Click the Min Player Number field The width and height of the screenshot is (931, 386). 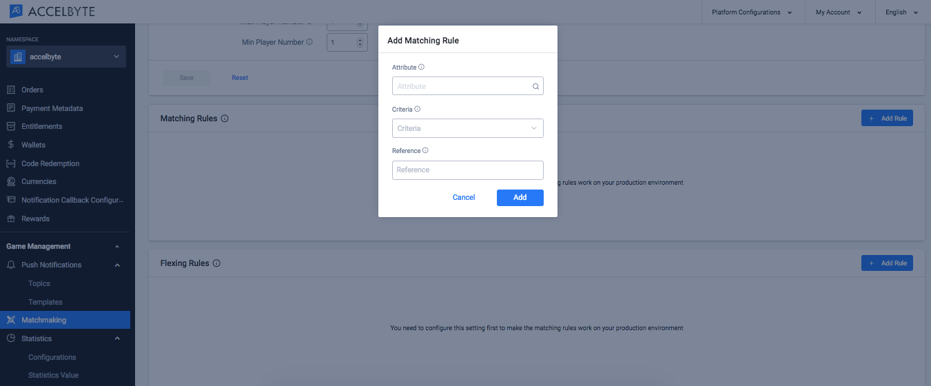point(346,43)
